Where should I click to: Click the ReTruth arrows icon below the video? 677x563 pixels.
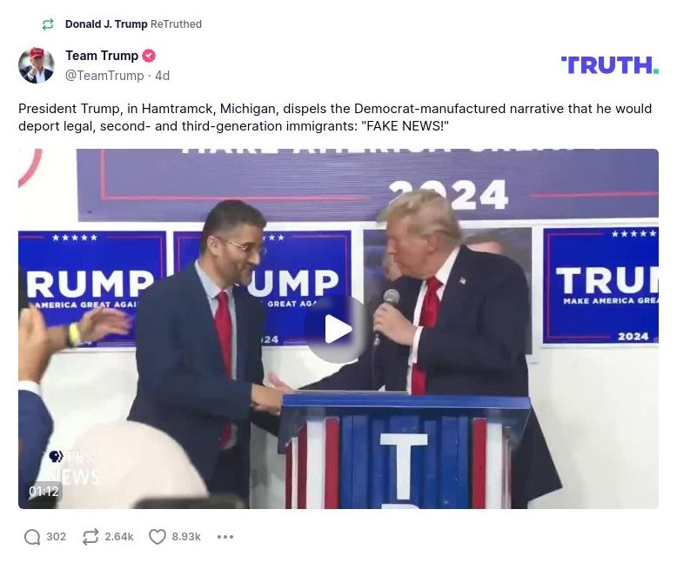coord(90,537)
